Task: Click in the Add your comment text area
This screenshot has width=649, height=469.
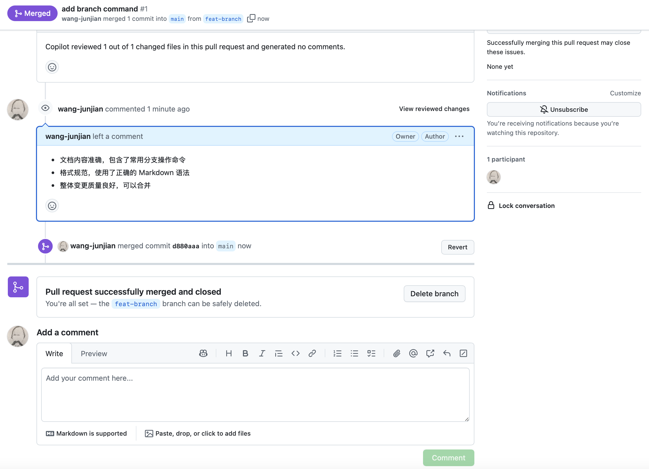Action: (x=255, y=395)
